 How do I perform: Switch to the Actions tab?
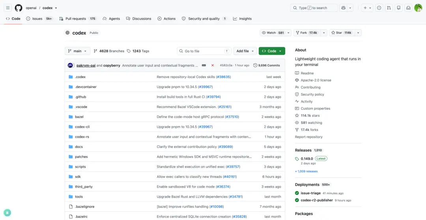tap(166, 19)
